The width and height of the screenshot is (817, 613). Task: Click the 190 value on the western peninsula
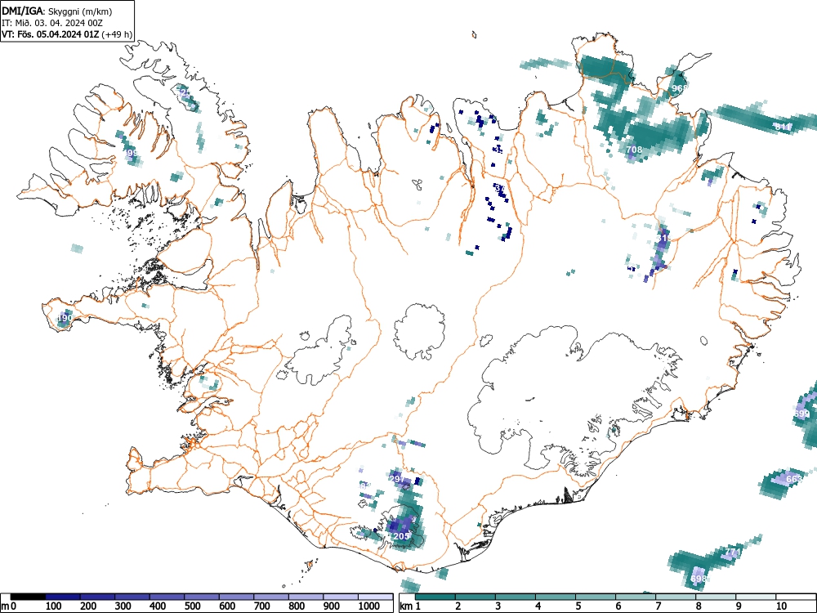pyautogui.click(x=65, y=318)
